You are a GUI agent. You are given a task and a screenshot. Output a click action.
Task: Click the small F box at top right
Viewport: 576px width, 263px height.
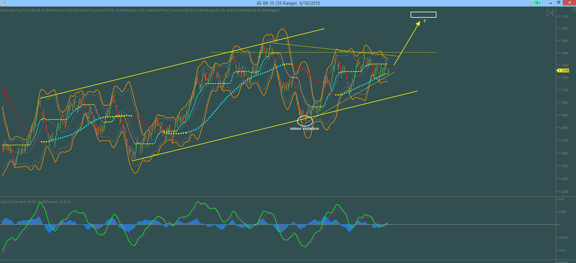(x=574, y=9)
